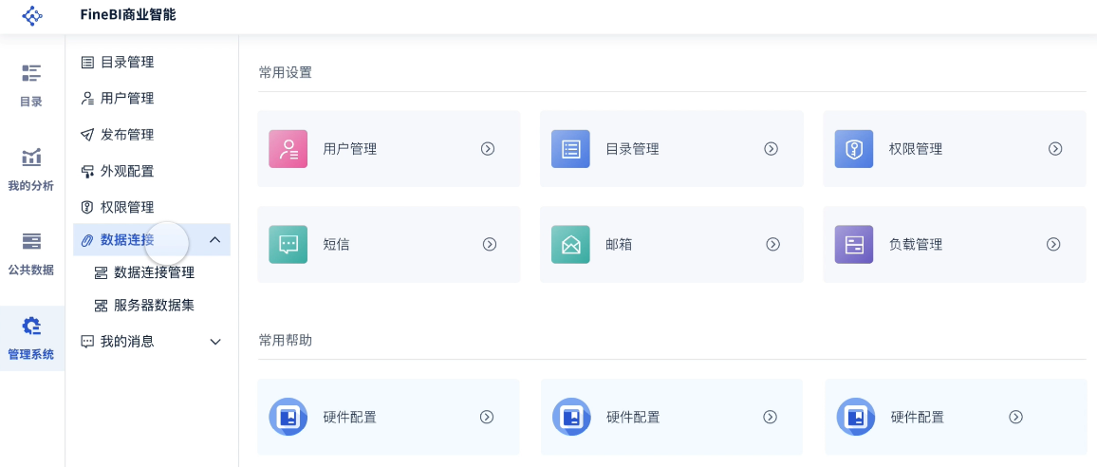Image resolution: width=1097 pixels, height=467 pixels.
Task: Select the 管理系统 gear icon
Action: click(x=31, y=327)
